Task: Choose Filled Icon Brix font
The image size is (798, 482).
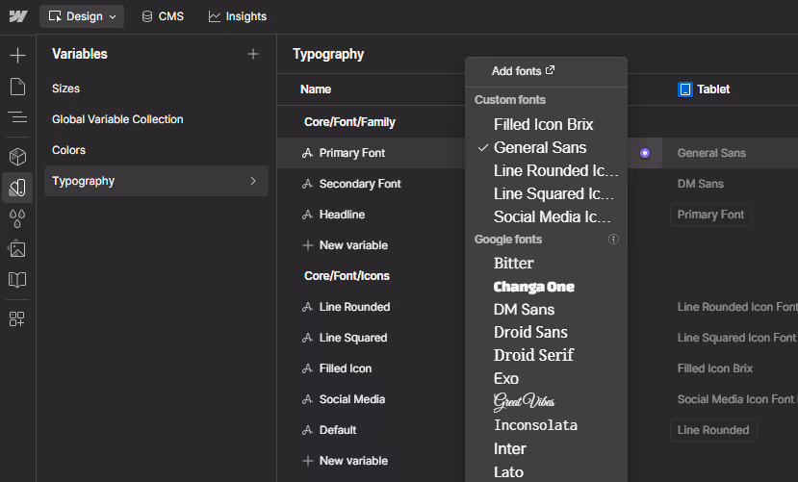Action: tap(546, 124)
